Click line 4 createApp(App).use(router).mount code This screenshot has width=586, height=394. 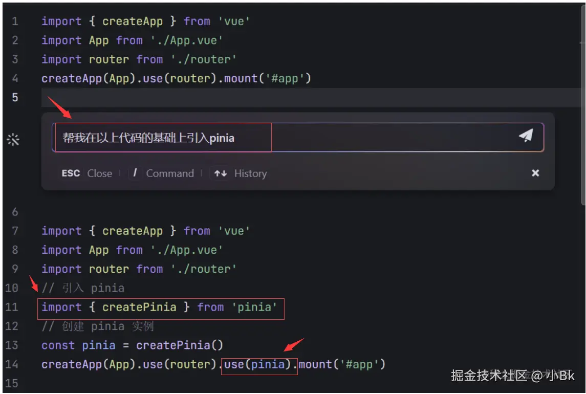(x=176, y=78)
